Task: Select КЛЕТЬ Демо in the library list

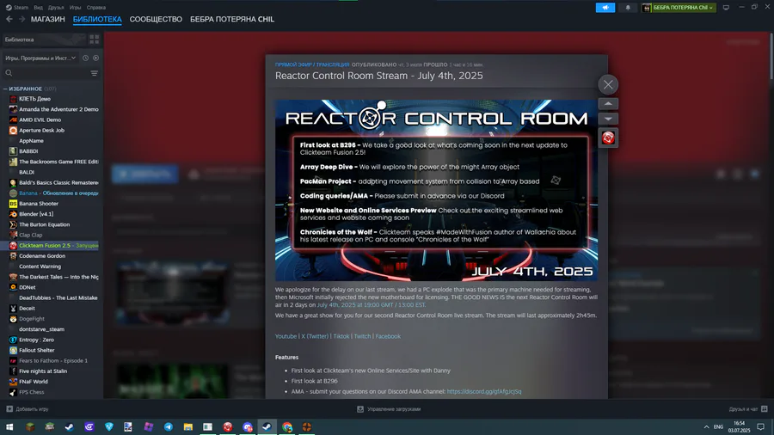Action: [34, 99]
